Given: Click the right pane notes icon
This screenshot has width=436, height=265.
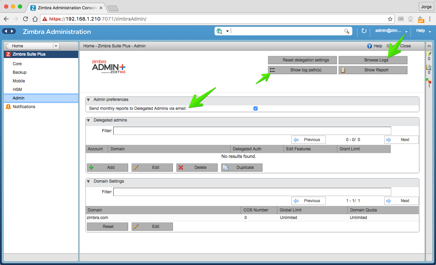Looking at the screenshot, I should [x=429, y=54].
